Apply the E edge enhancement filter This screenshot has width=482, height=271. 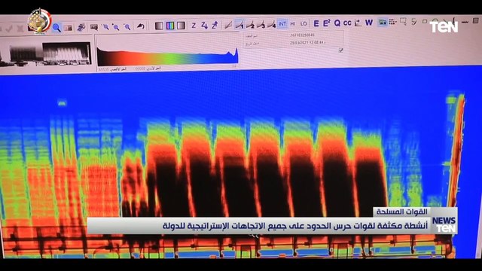tap(316, 23)
